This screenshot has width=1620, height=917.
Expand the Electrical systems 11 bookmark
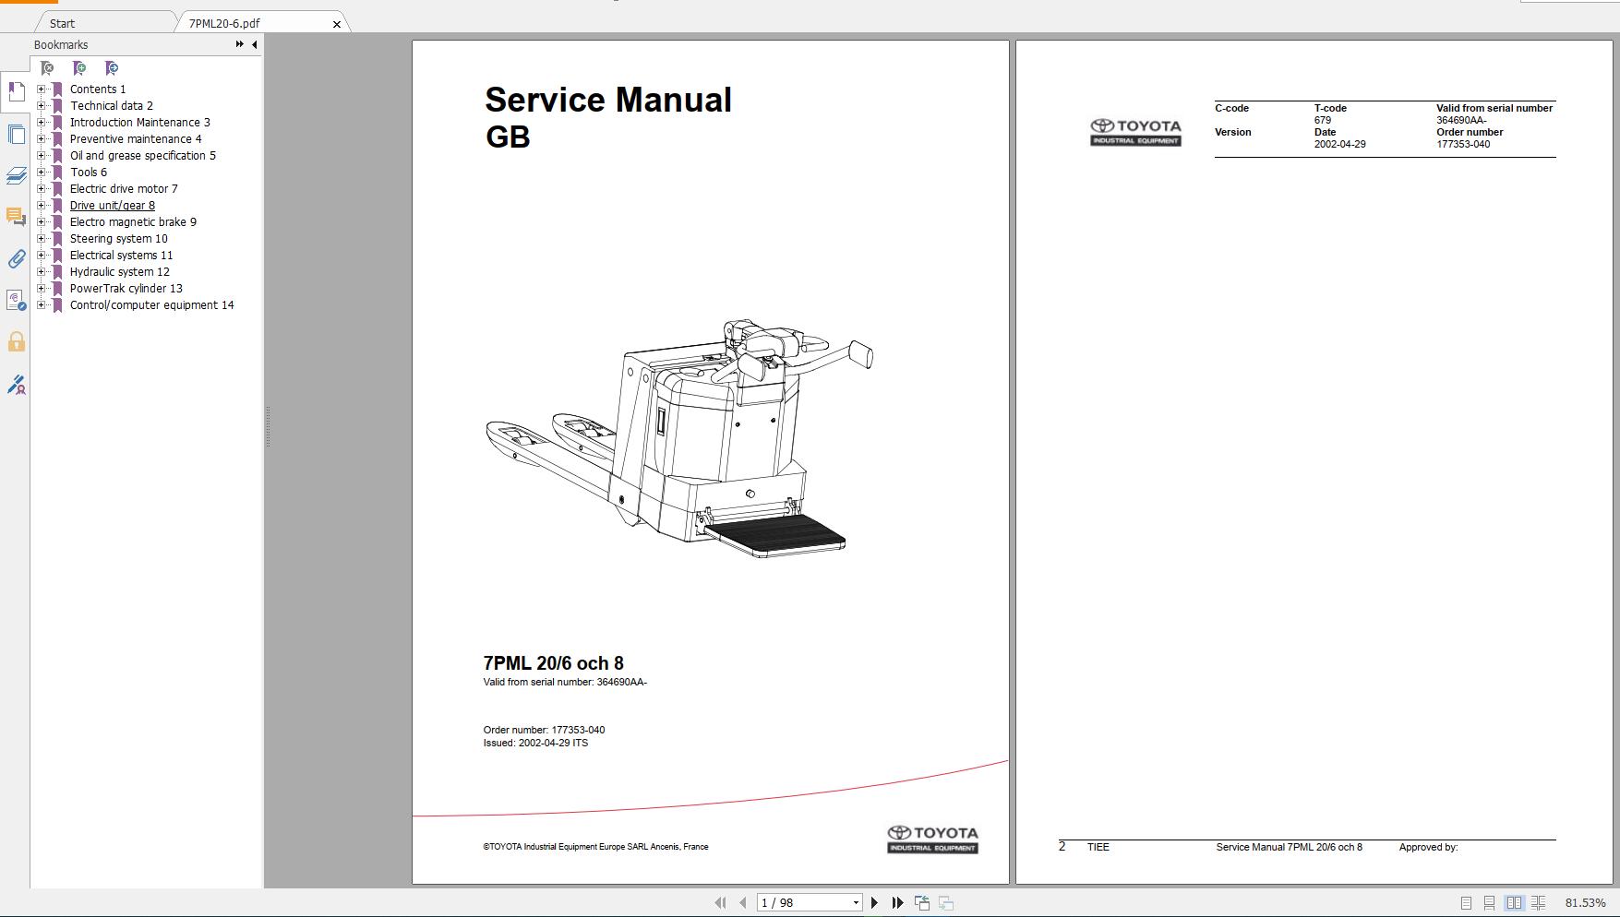point(41,256)
